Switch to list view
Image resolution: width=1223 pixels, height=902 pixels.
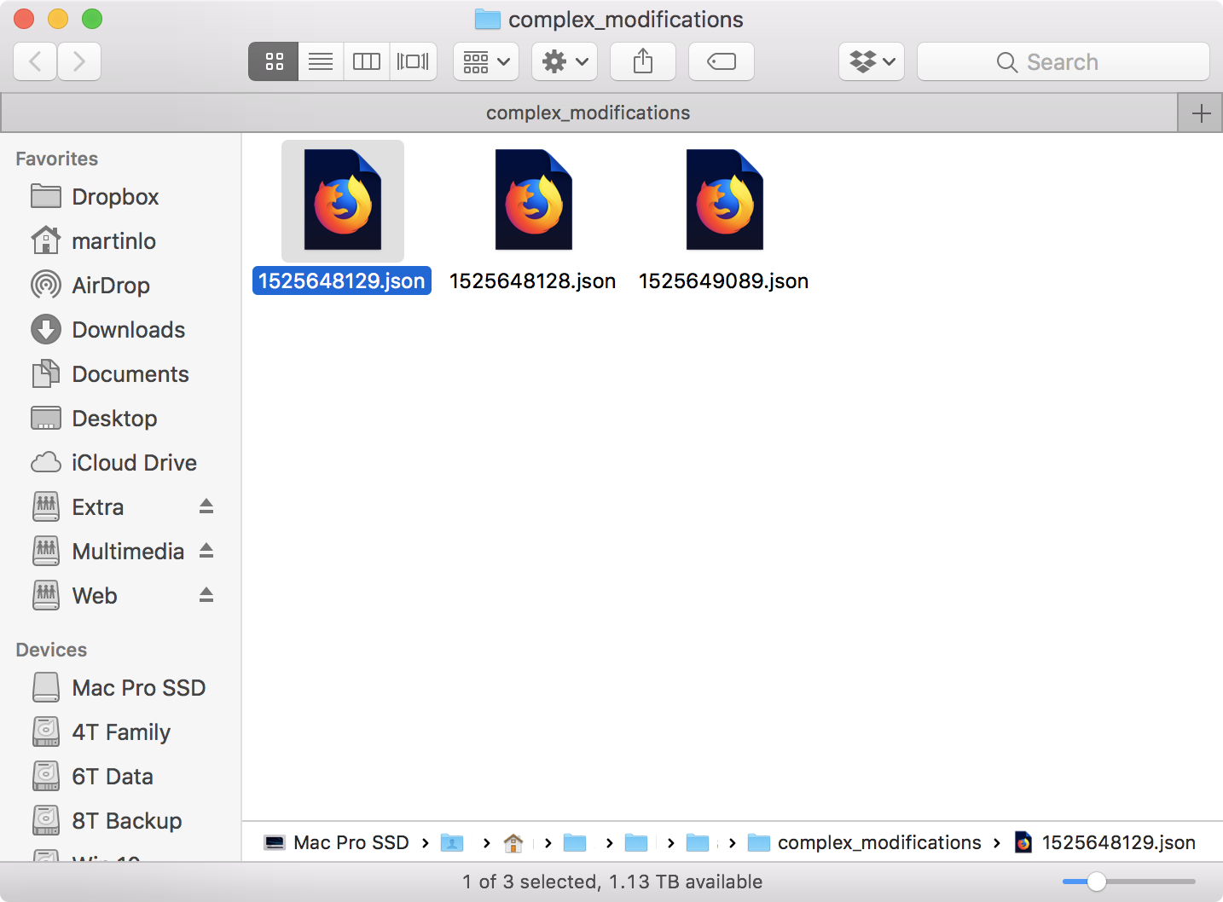[321, 61]
